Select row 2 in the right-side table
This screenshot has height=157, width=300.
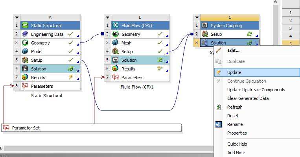tap(291, 20)
